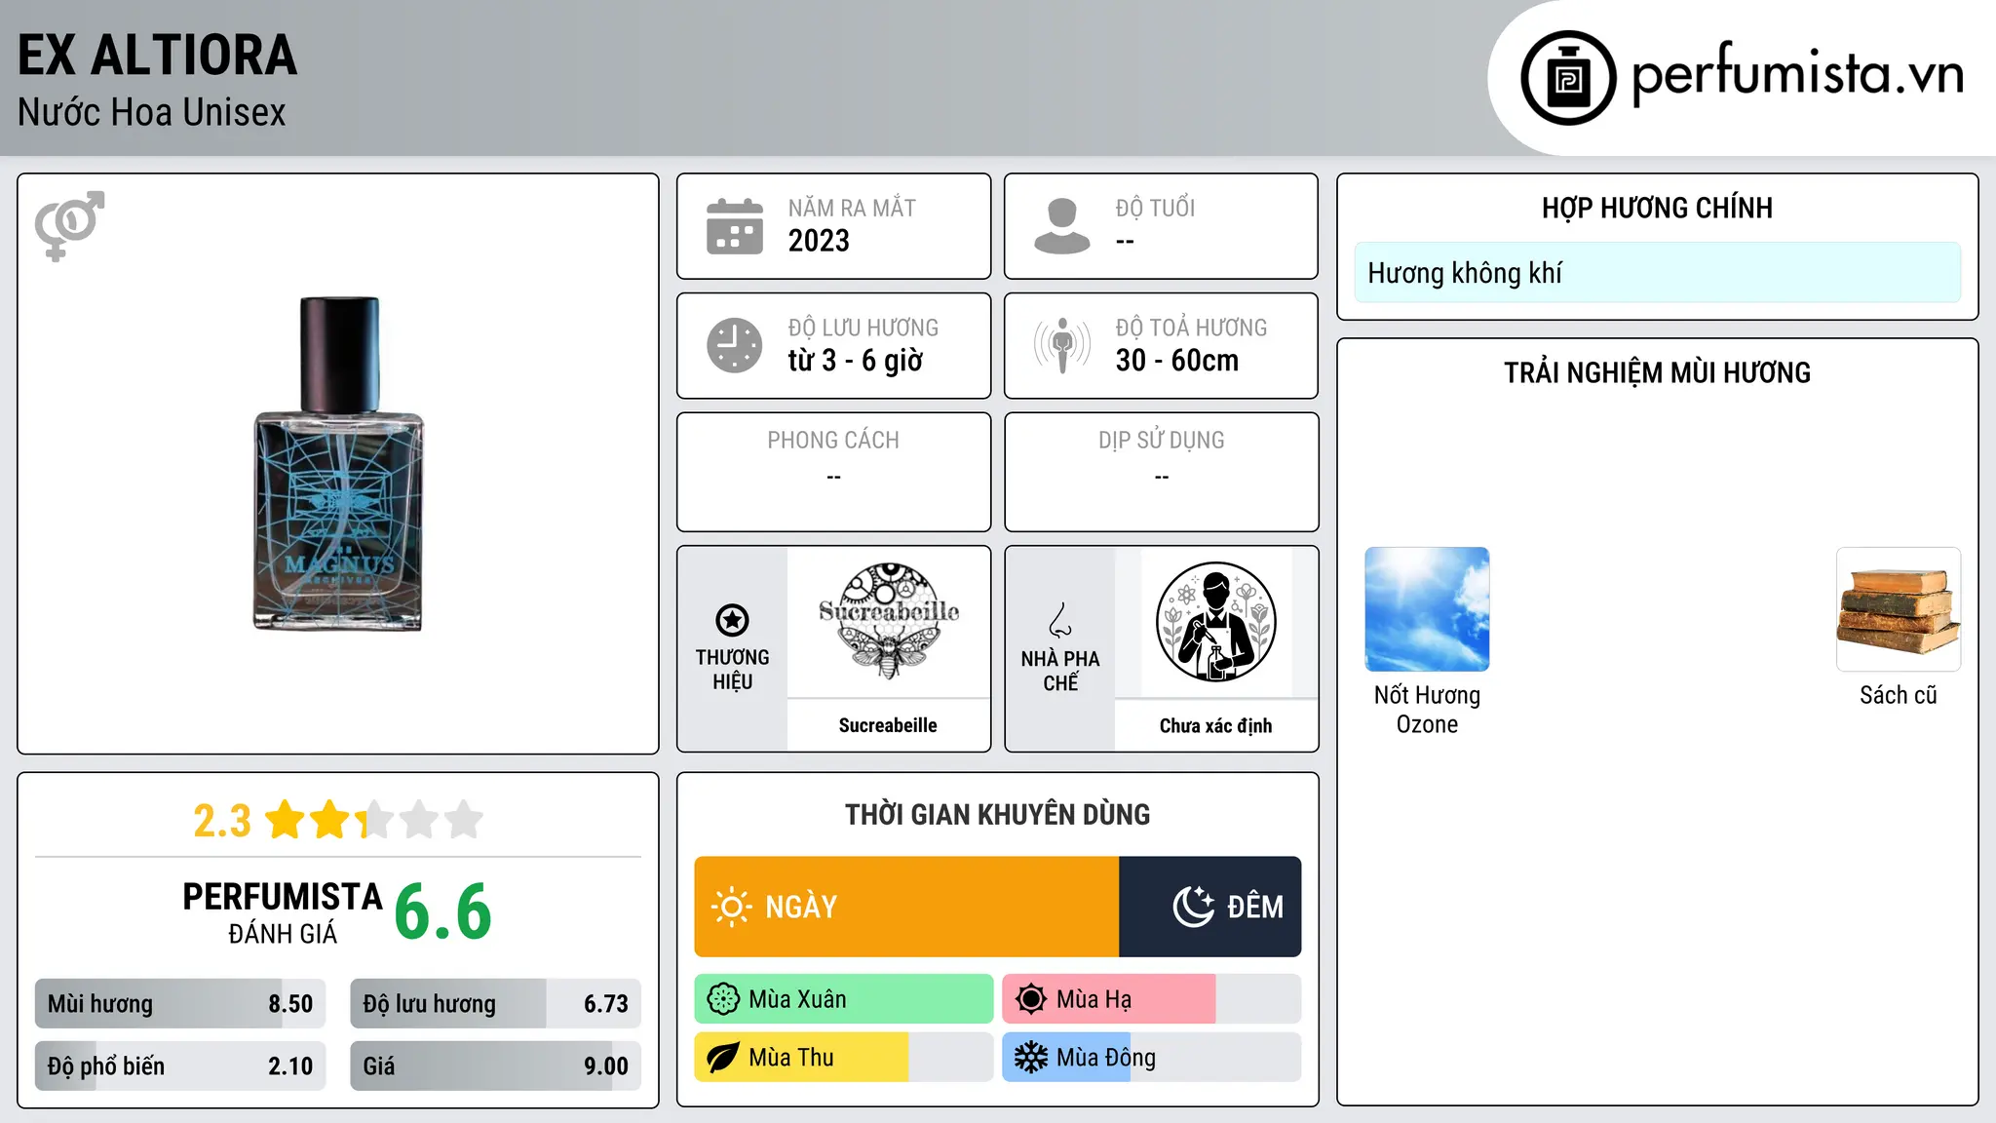The width and height of the screenshot is (1996, 1123).
Task: Open the Sucreabeille brand logo
Action: coord(888,621)
